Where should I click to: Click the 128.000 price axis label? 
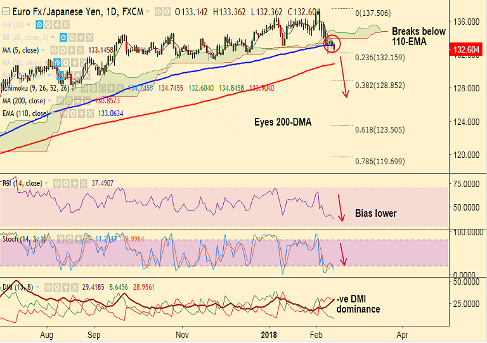click(x=466, y=89)
